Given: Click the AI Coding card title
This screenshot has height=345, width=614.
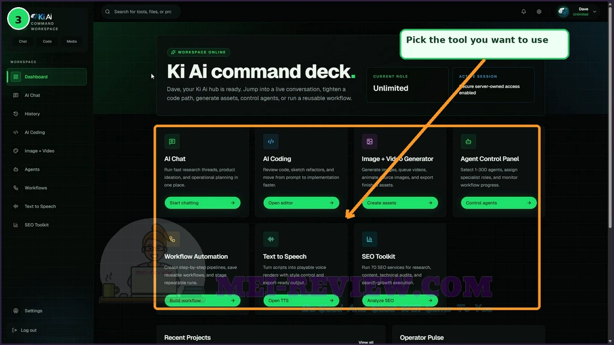Looking at the screenshot, I should [x=277, y=159].
